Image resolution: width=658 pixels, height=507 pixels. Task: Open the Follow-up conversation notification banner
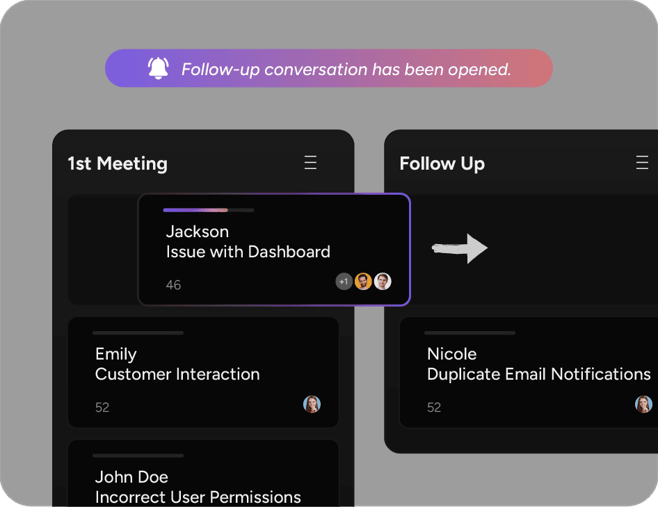pos(328,68)
